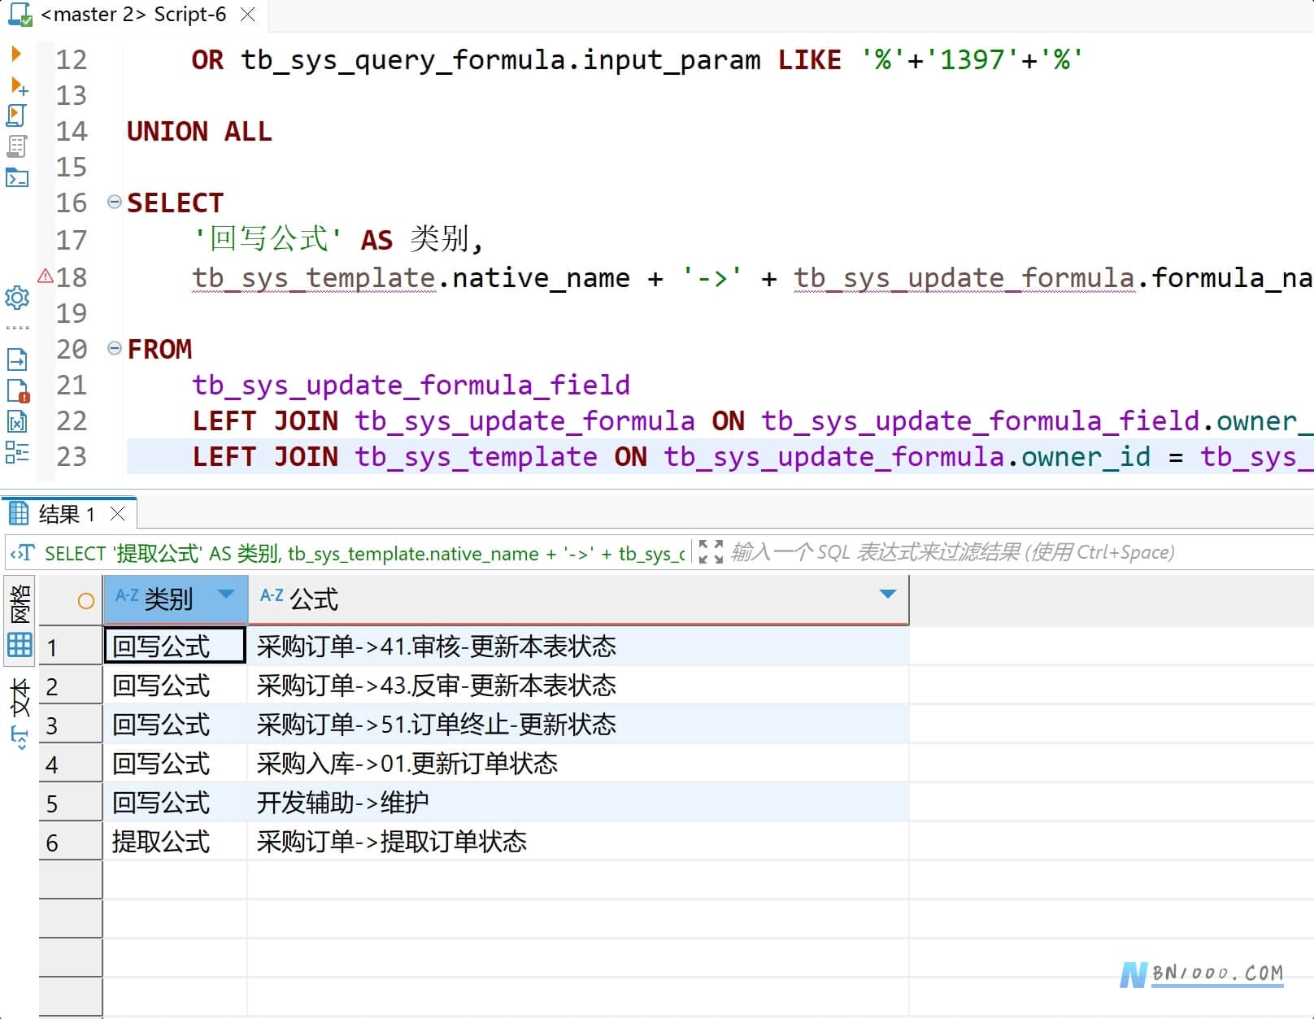Viewport: 1314px width, 1019px height.
Task: Click the Script-6 editor file icon
Action: pyautogui.click(x=20, y=15)
